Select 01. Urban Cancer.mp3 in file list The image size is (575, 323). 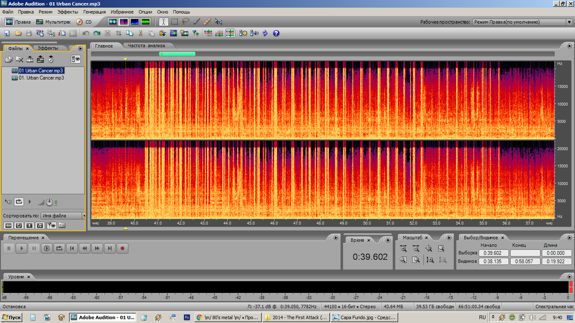[41, 78]
